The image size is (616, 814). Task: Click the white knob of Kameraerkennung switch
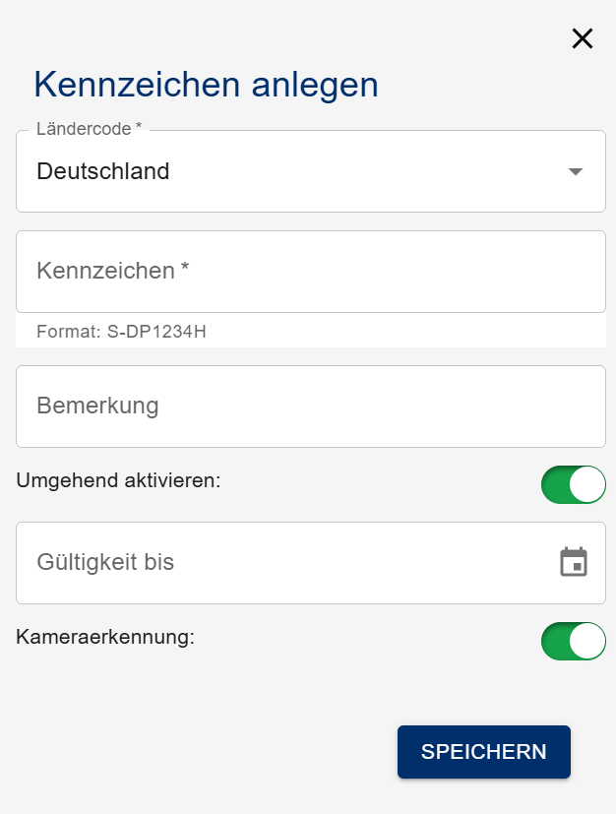586,641
